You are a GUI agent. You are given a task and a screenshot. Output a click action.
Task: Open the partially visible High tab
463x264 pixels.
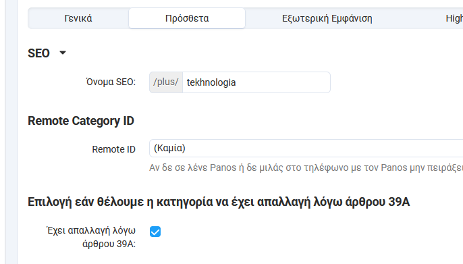[454, 18]
